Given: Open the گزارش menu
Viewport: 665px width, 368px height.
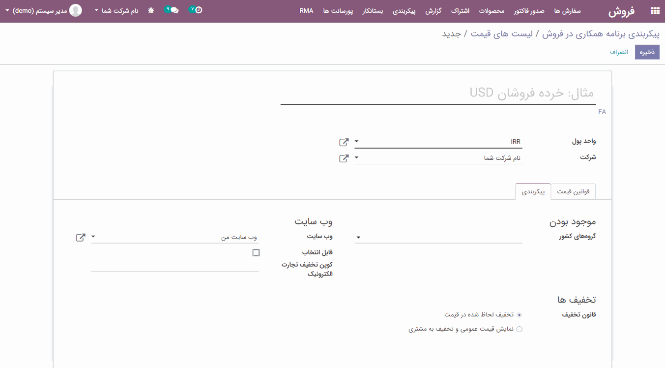Looking at the screenshot, I should 433,11.
